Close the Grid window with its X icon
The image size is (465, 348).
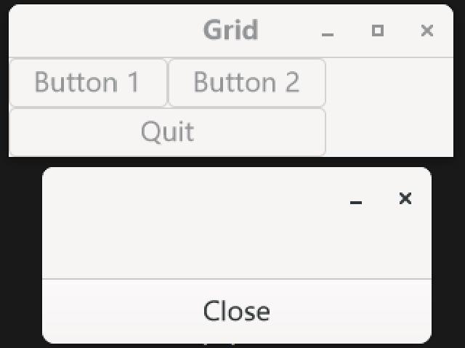tap(427, 31)
